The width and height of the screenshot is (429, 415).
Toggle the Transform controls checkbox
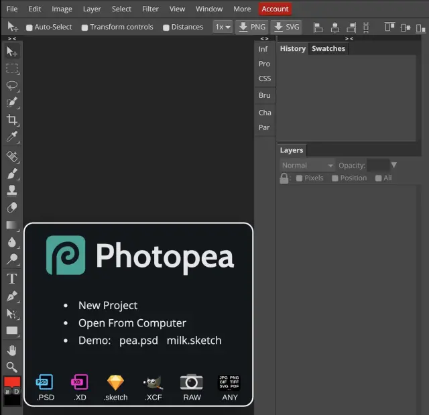84,27
